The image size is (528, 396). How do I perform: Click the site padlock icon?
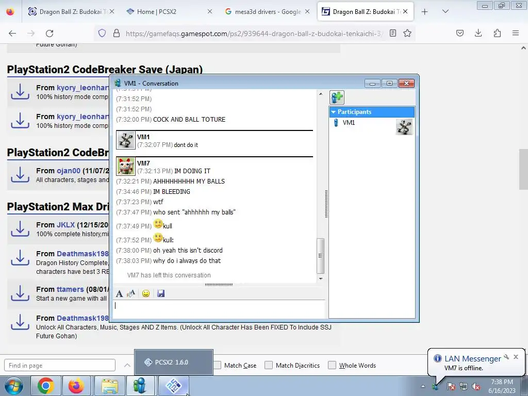click(116, 33)
